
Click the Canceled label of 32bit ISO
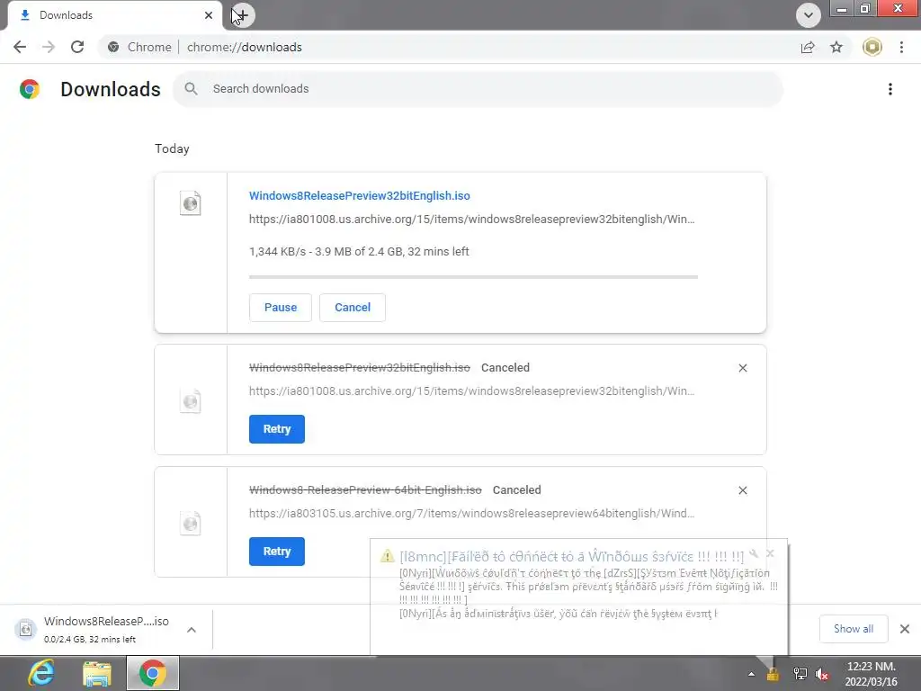(505, 368)
